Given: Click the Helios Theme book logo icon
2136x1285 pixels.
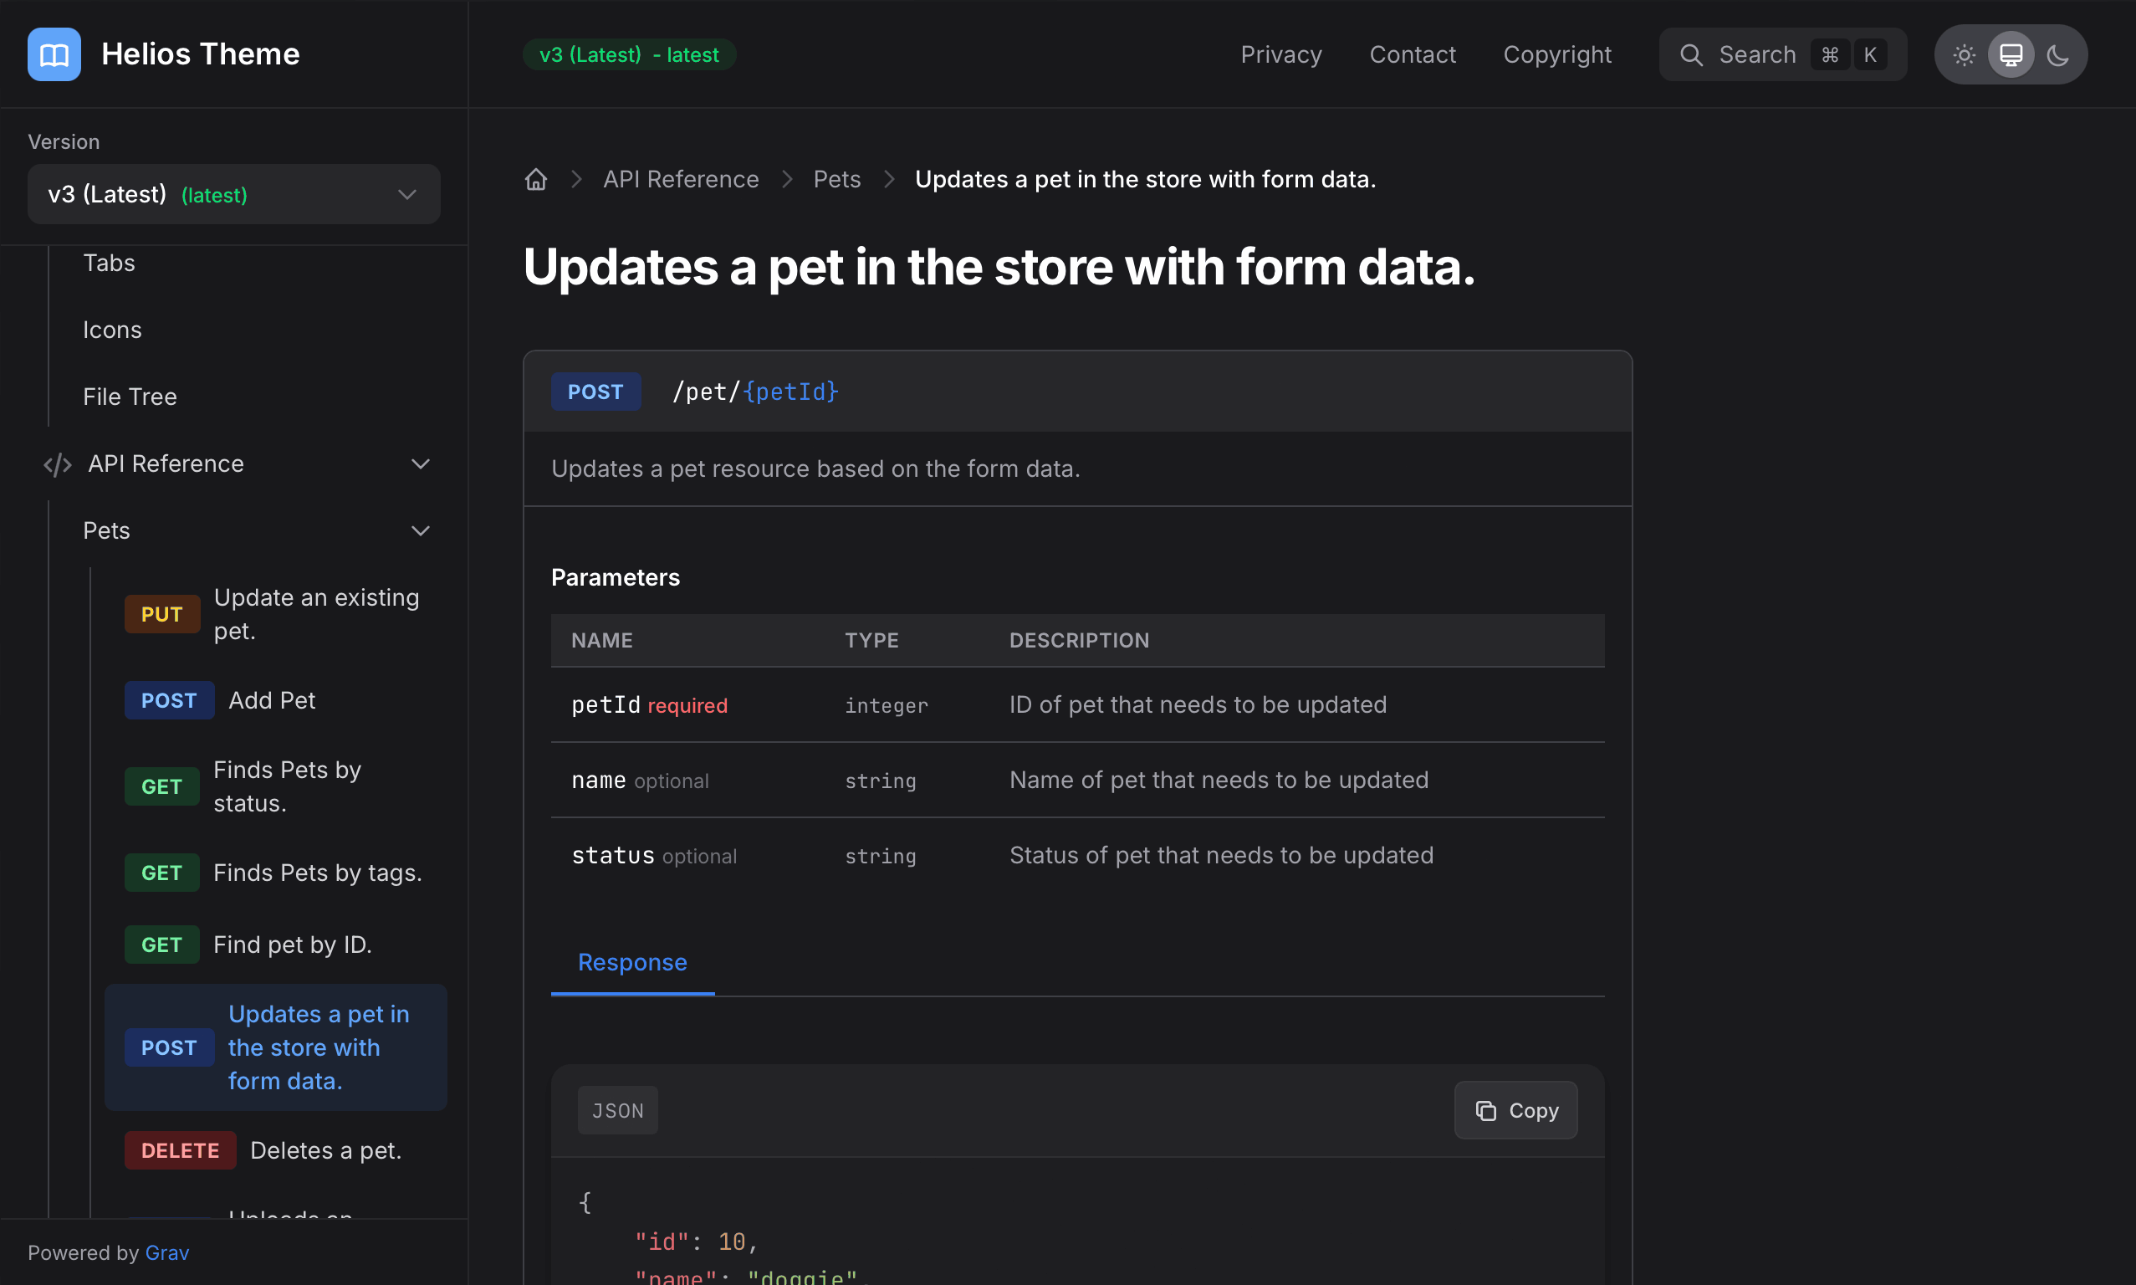Looking at the screenshot, I should click(54, 54).
